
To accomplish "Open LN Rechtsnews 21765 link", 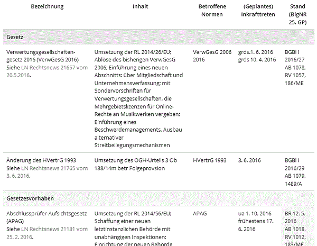I will pos(47,172).
